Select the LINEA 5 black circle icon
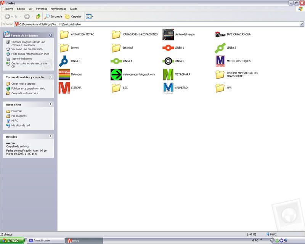Screen dimensions: 305x244 (x=168, y=61)
